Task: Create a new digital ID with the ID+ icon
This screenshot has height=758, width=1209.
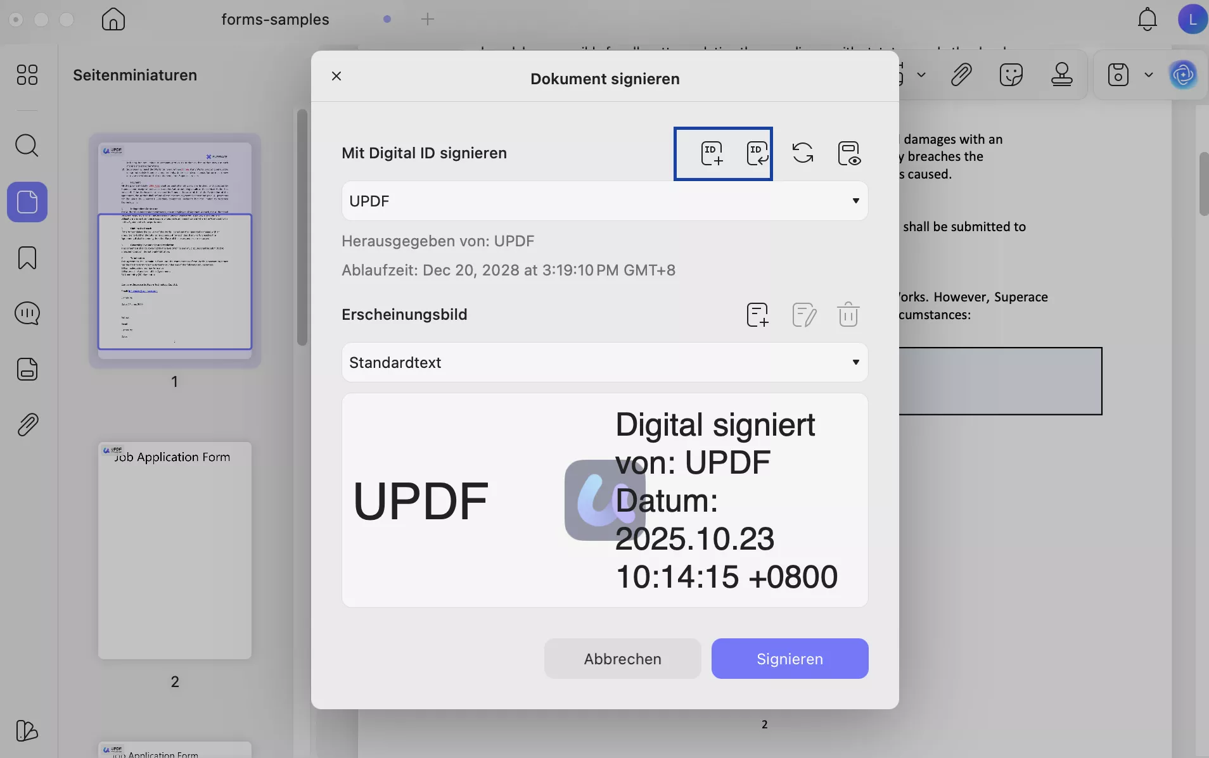Action: [x=712, y=153]
